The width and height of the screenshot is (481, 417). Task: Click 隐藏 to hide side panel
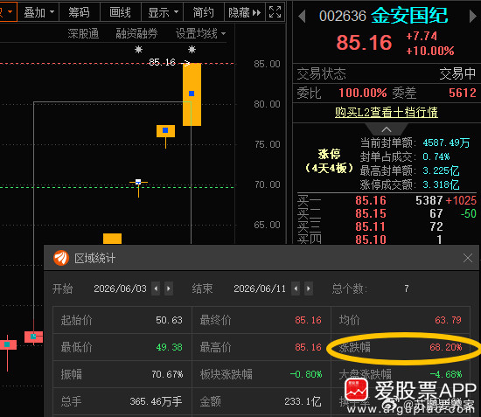[x=245, y=12]
